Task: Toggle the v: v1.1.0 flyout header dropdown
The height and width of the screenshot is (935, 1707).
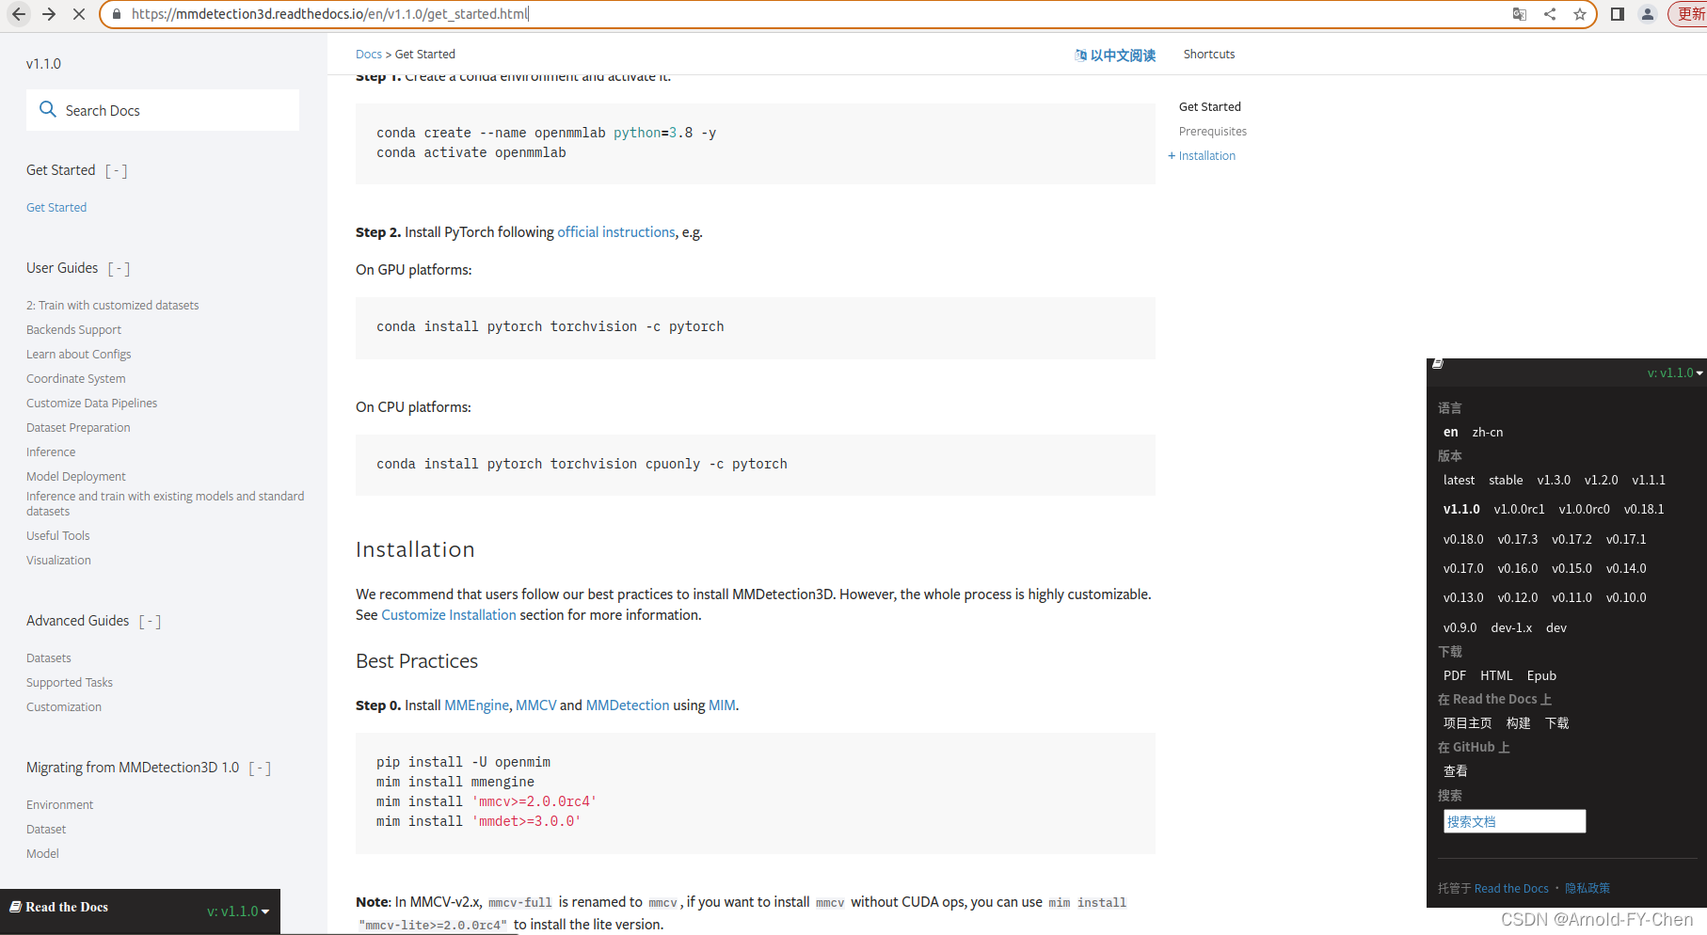Action: (x=1674, y=372)
